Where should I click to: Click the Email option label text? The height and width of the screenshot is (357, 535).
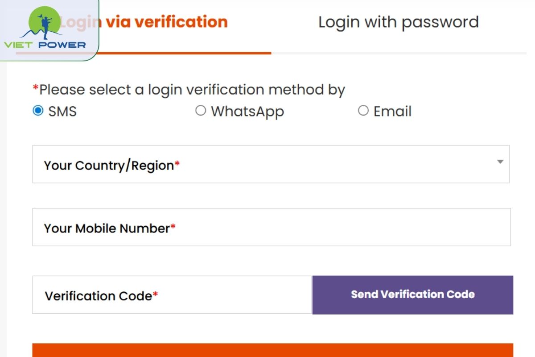tap(392, 111)
